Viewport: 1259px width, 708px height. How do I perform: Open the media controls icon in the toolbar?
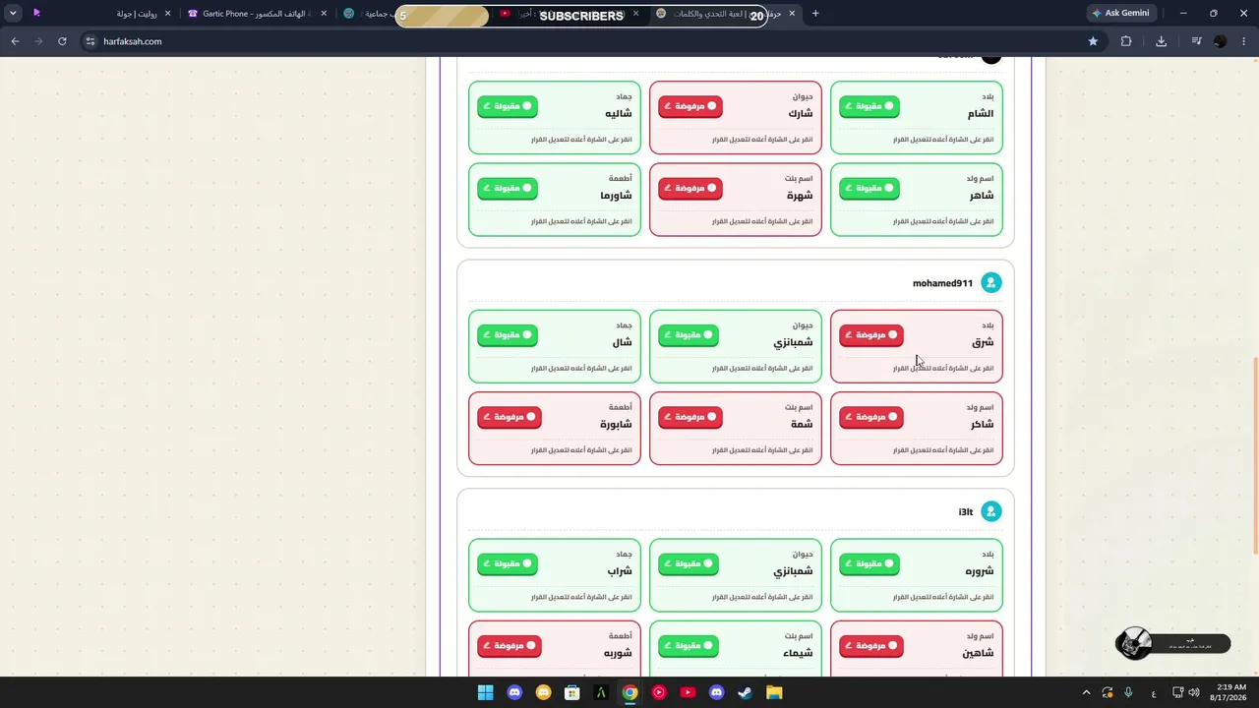pyautogui.click(x=1196, y=41)
